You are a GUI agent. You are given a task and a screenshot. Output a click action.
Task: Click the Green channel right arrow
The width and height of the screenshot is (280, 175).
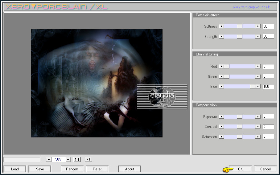(258, 76)
